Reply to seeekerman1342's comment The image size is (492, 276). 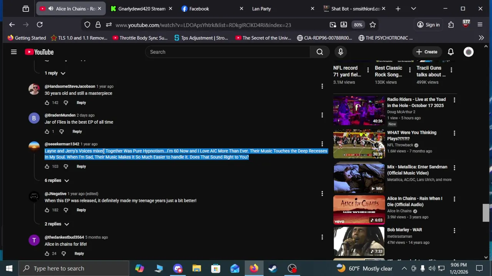pyautogui.click(x=81, y=166)
